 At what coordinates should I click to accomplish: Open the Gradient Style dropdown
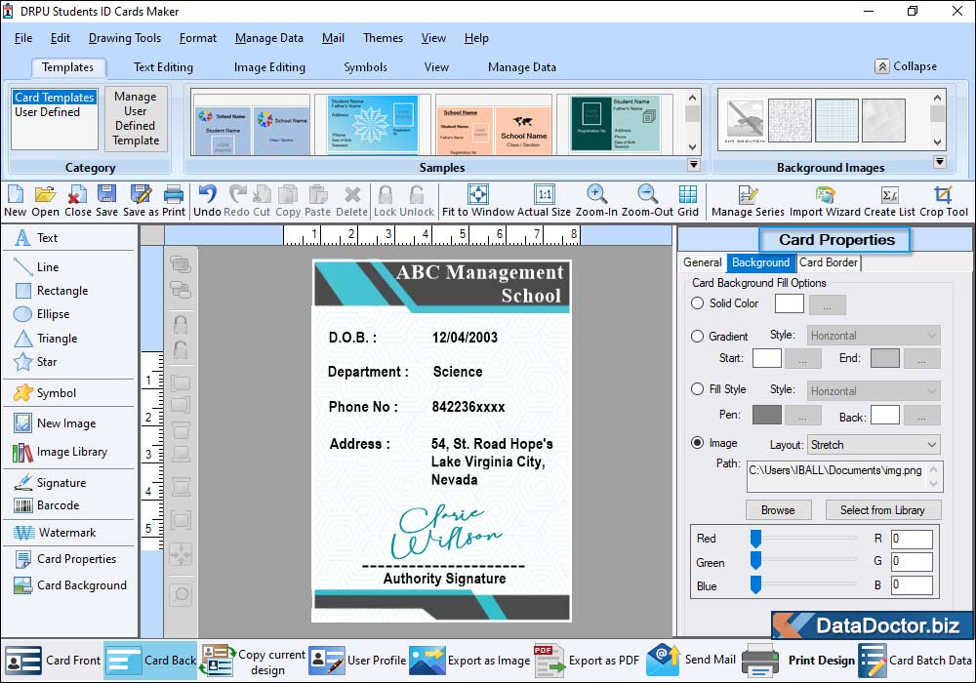(874, 336)
